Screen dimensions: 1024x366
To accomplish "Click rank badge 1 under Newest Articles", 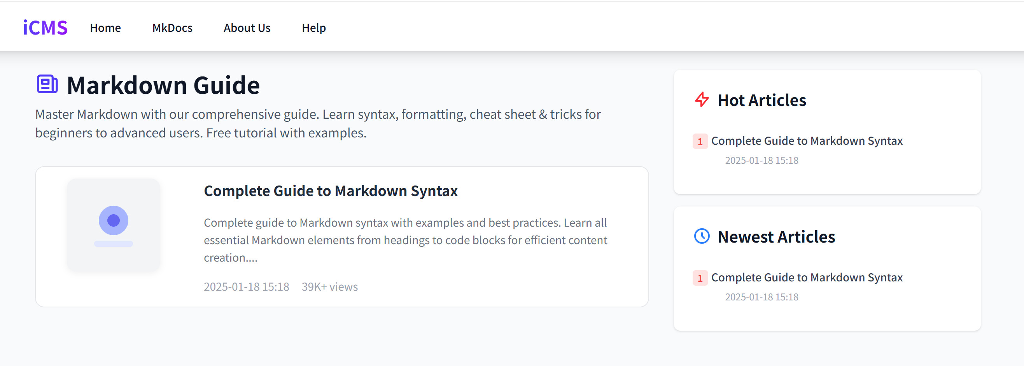I will click(700, 278).
